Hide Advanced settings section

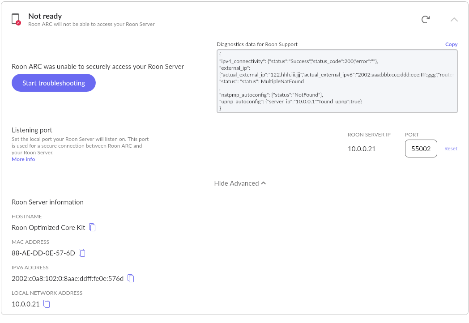pyautogui.click(x=240, y=183)
